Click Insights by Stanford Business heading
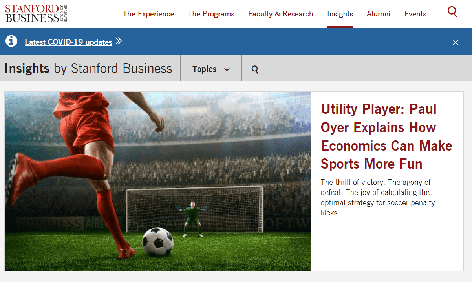472x282 pixels. point(88,69)
